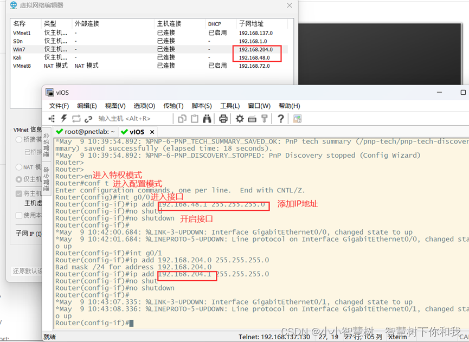Select the NAT 模式 radio button
This screenshot has width=469, height=342.
coord(18,167)
